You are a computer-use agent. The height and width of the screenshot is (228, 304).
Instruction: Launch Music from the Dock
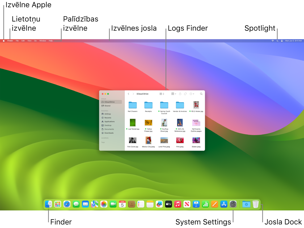[178, 204]
